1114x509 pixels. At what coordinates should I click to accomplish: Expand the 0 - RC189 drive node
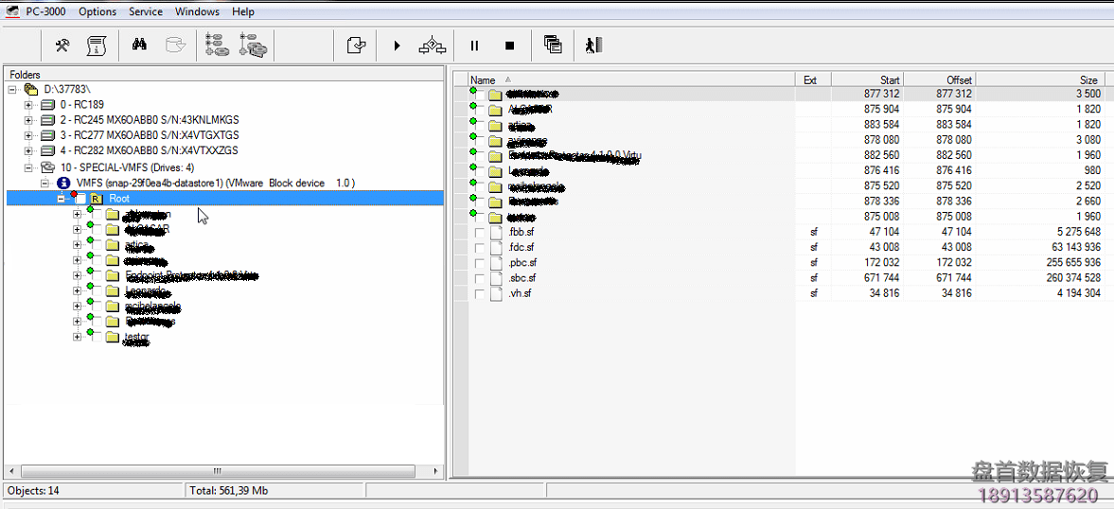[x=28, y=104]
